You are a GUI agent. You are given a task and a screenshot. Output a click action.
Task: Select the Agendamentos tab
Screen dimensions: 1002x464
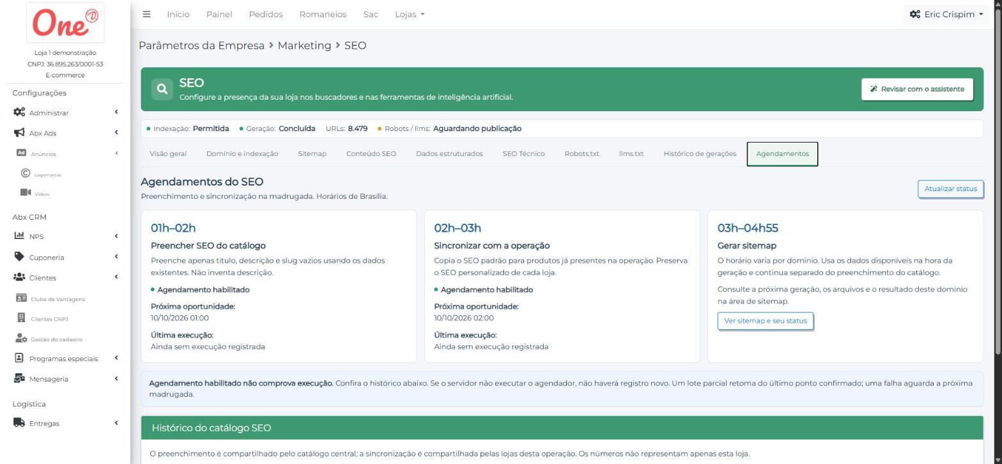click(782, 153)
